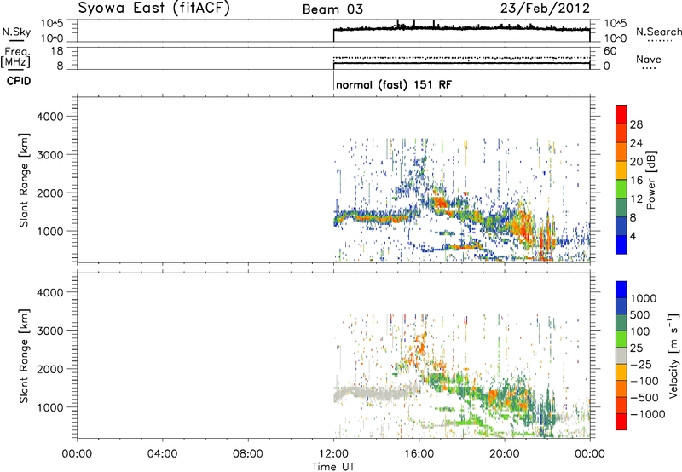Click the solid frequency line in the Freq. panel
The width and height of the screenshot is (682, 472).
pyautogui.click(x=461, y=63)
